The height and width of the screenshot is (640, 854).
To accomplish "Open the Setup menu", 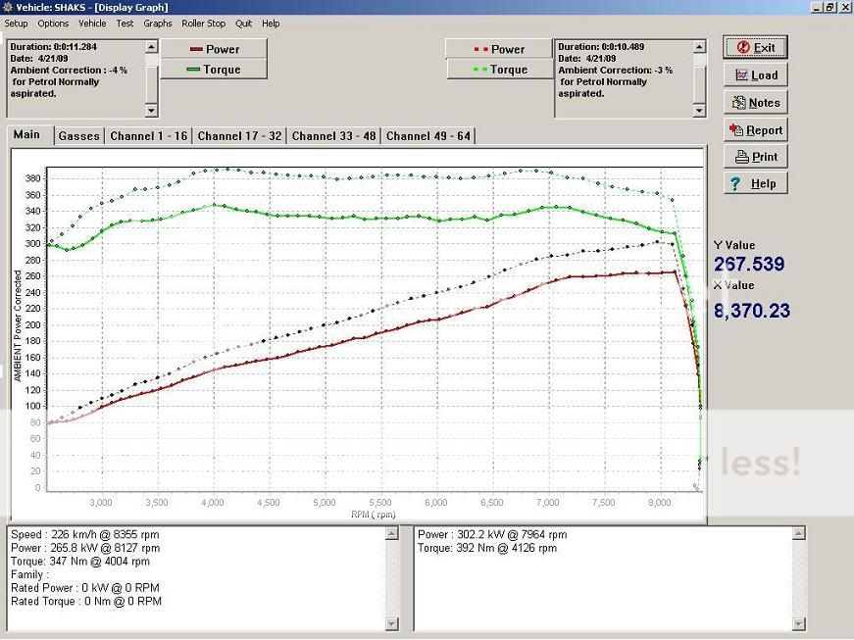I will (x=16, y=24).
